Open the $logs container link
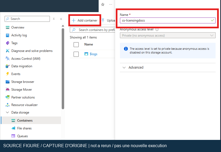 tap(94, 54)
